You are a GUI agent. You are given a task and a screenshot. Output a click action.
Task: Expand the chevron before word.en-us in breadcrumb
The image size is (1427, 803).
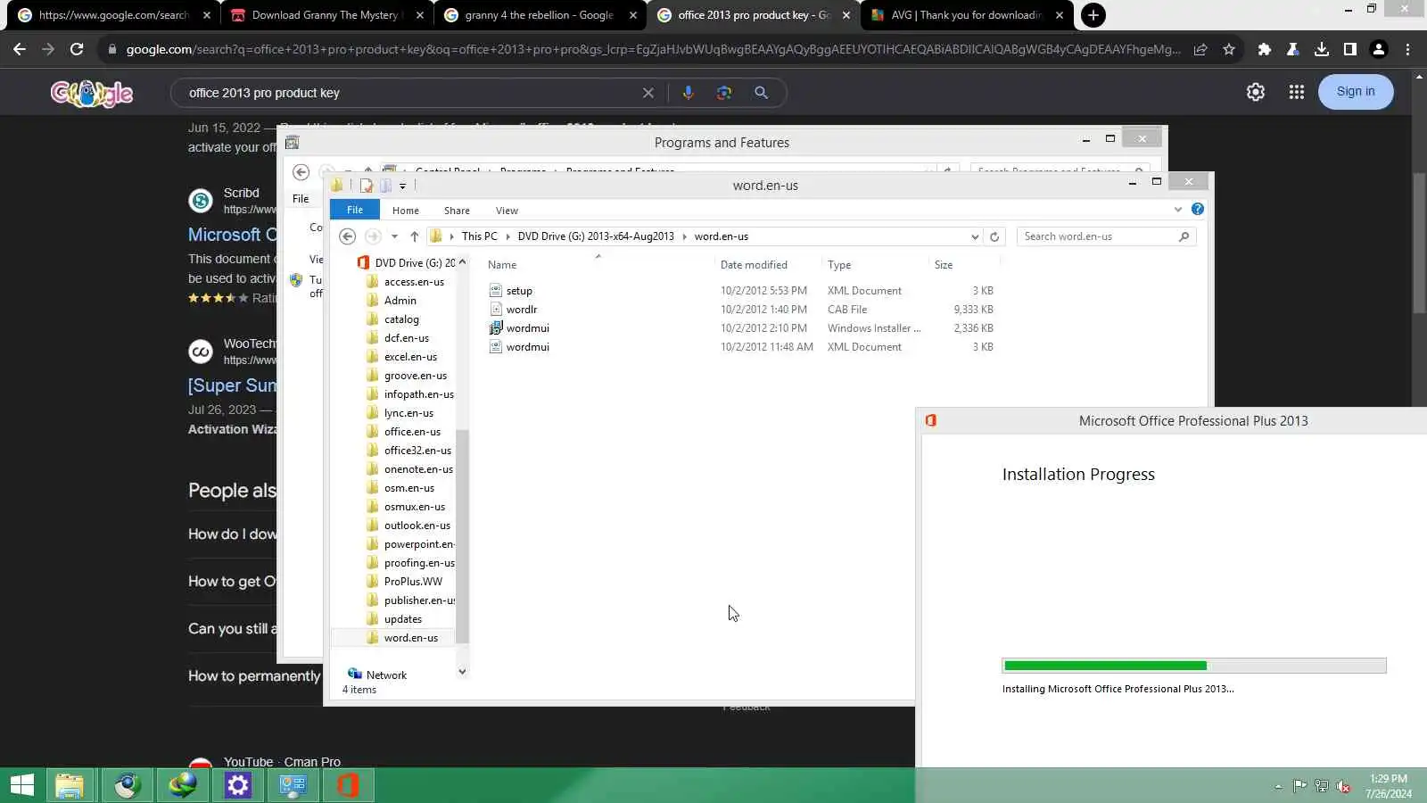(685, 236)
